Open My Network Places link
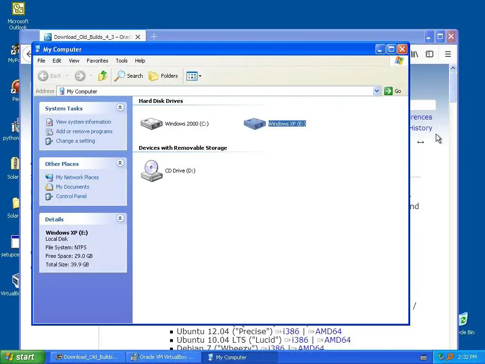The width and height of the screenshot is (485, 364). [77, 177]
